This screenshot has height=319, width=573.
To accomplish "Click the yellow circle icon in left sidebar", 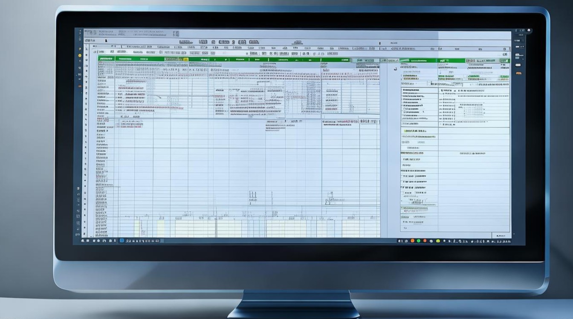I will pyautogui.click(x=80, y=55).
